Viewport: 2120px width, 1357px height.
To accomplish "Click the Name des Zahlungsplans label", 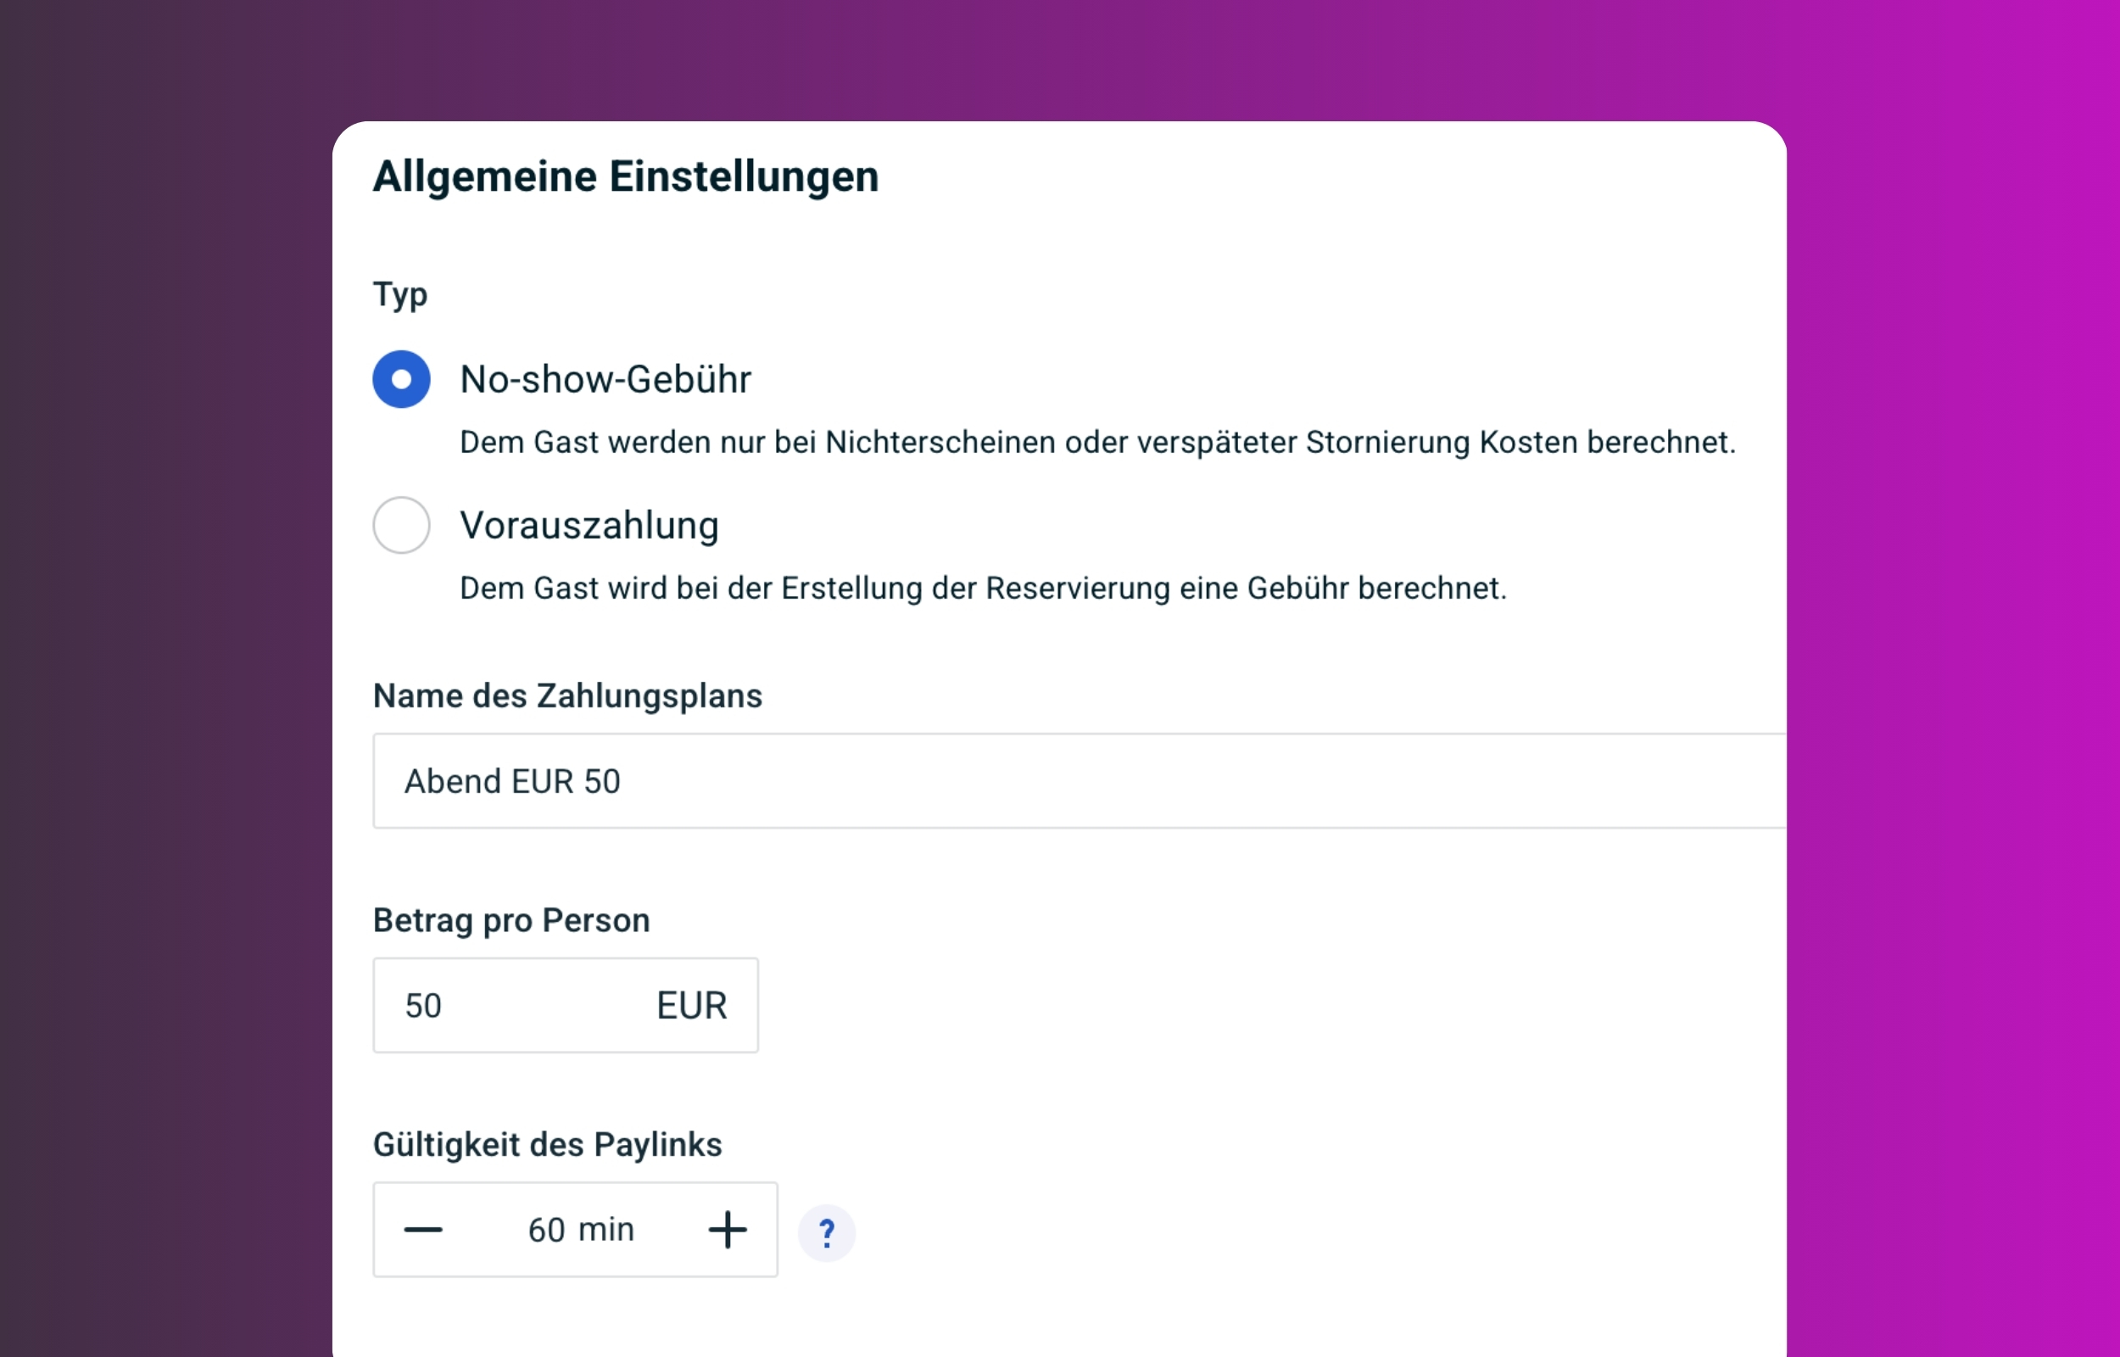I will click(x=567, y=696).
